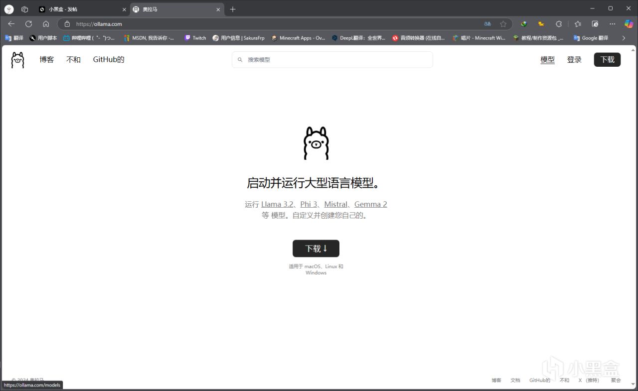Open the profile avatar icon in title bar
Image resolution: width=638 pixels, height=391 pixels.
click(9, 9)
